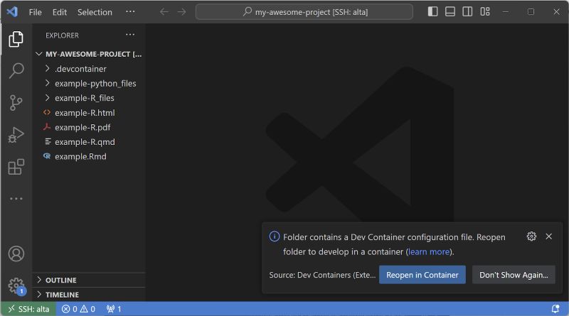The width and height of the screenshot is (569, 316).
Task: Open forwarded ports indicator
Action: [x=114, y=309]
